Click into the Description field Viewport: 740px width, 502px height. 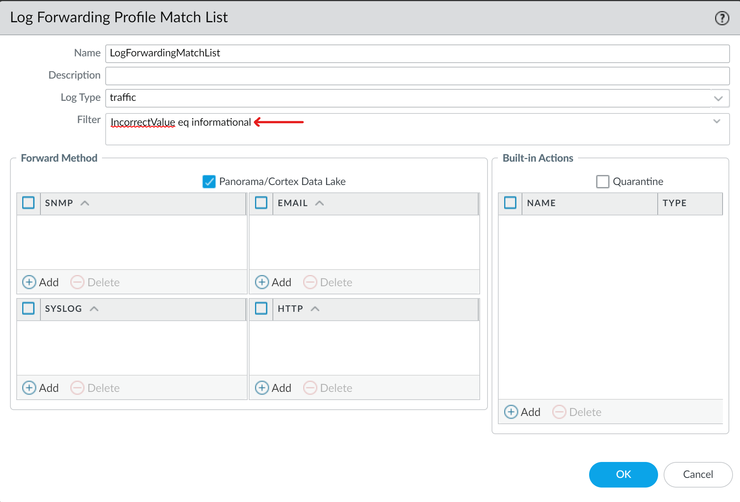[x=417, y=76]
